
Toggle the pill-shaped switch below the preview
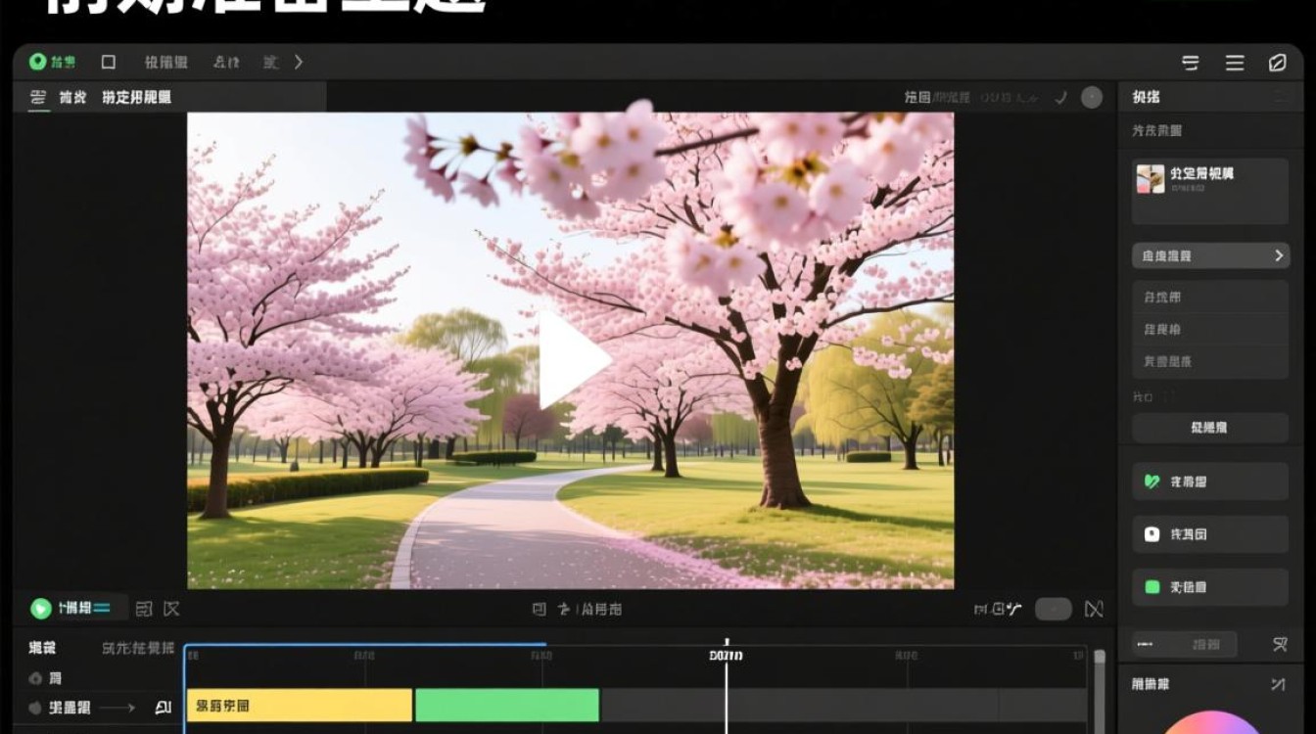pyautogui.click(x=1054, y=609)
